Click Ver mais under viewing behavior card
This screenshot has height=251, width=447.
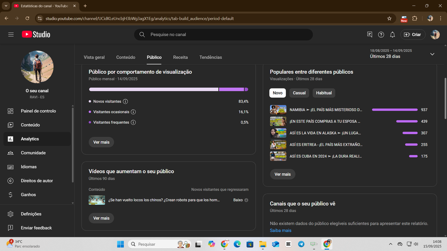tap(101, 142)
